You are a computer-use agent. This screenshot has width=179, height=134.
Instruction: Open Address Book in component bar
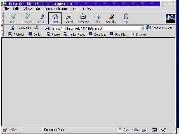154,130
